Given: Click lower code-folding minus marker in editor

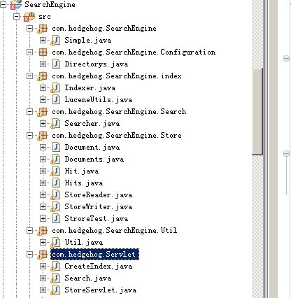Looking at the screenshot, I should [286, 153].
